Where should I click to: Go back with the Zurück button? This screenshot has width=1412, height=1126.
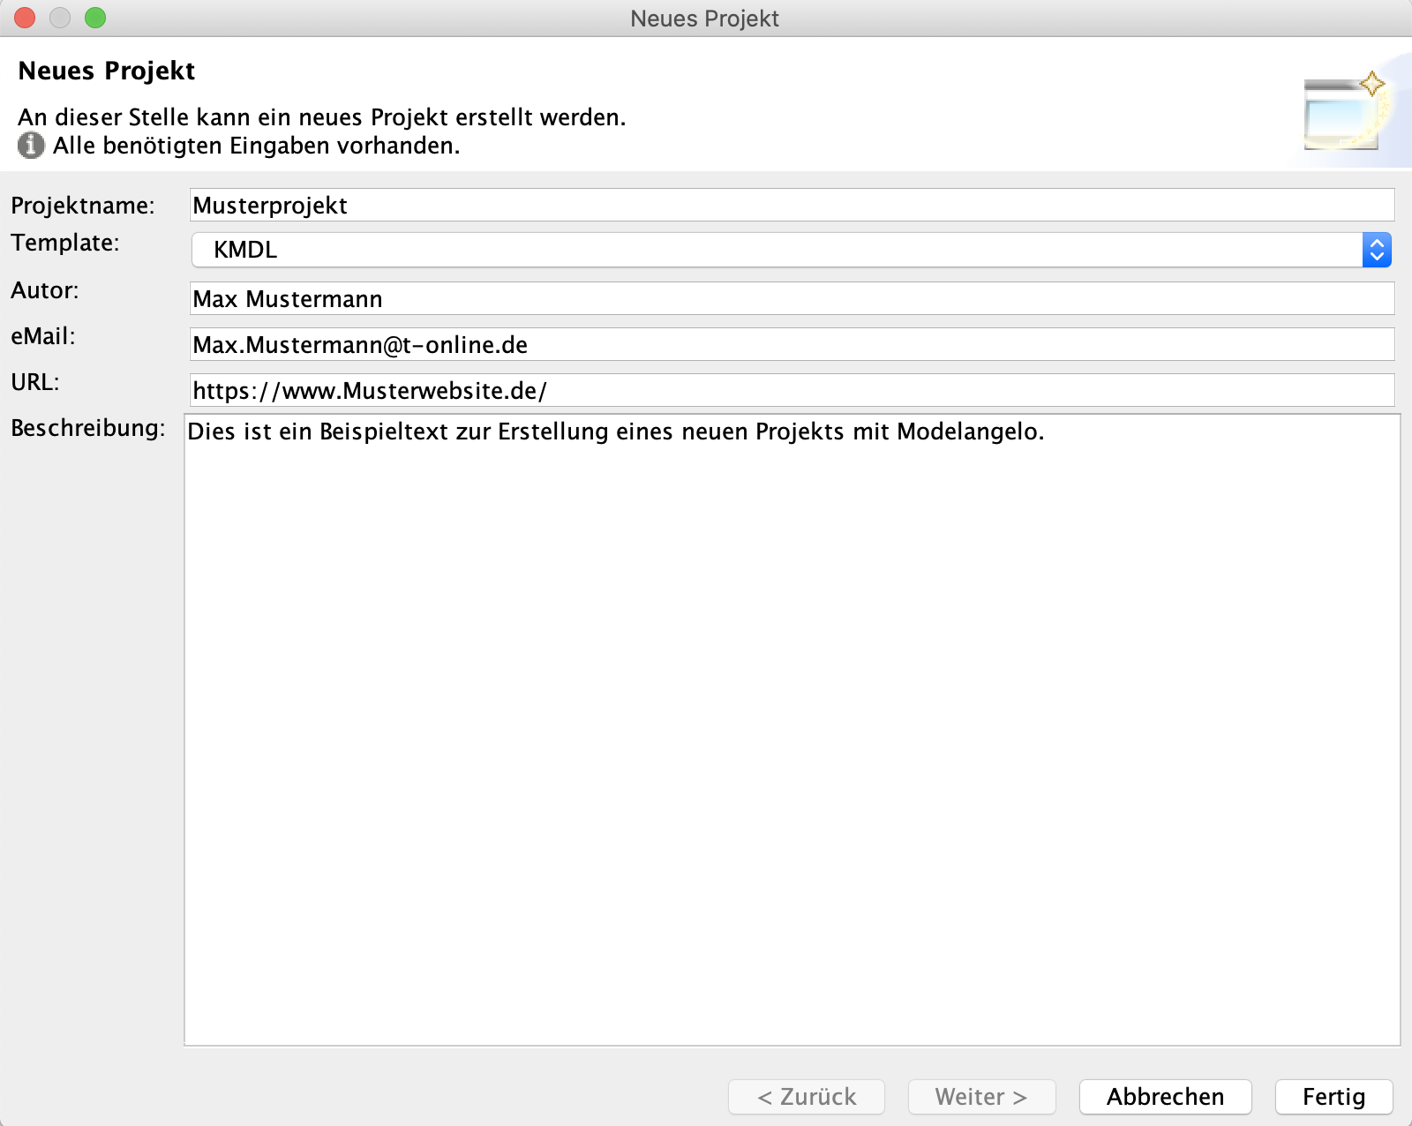(807, 1097)
